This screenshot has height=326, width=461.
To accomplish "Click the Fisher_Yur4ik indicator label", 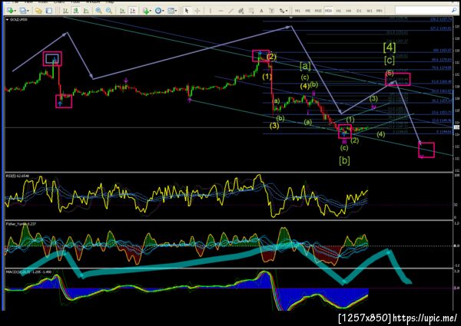I will (x=21, y=223).
